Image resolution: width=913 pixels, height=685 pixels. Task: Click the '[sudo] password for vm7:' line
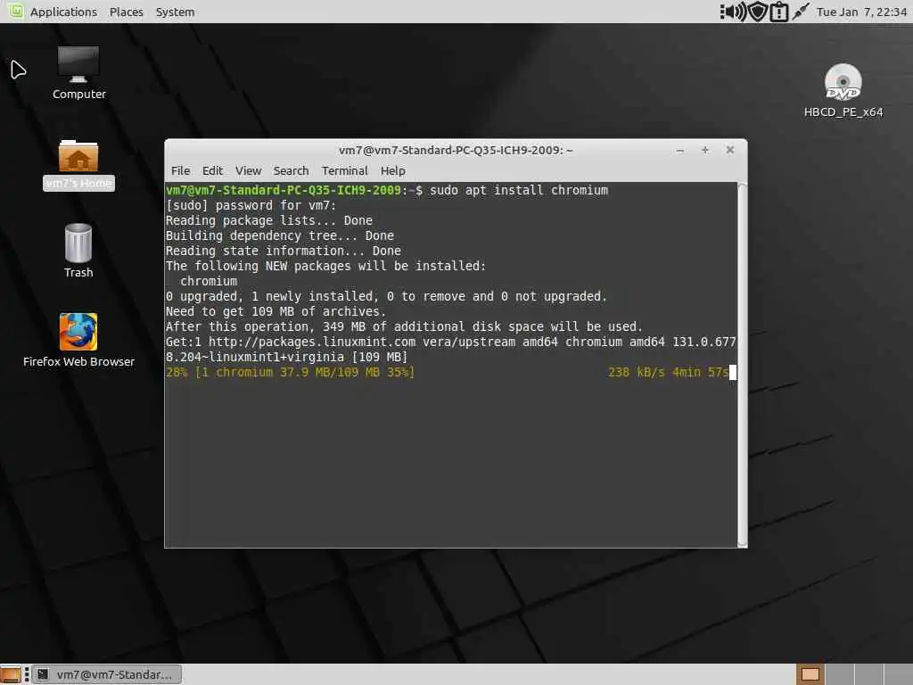(251, 205)
